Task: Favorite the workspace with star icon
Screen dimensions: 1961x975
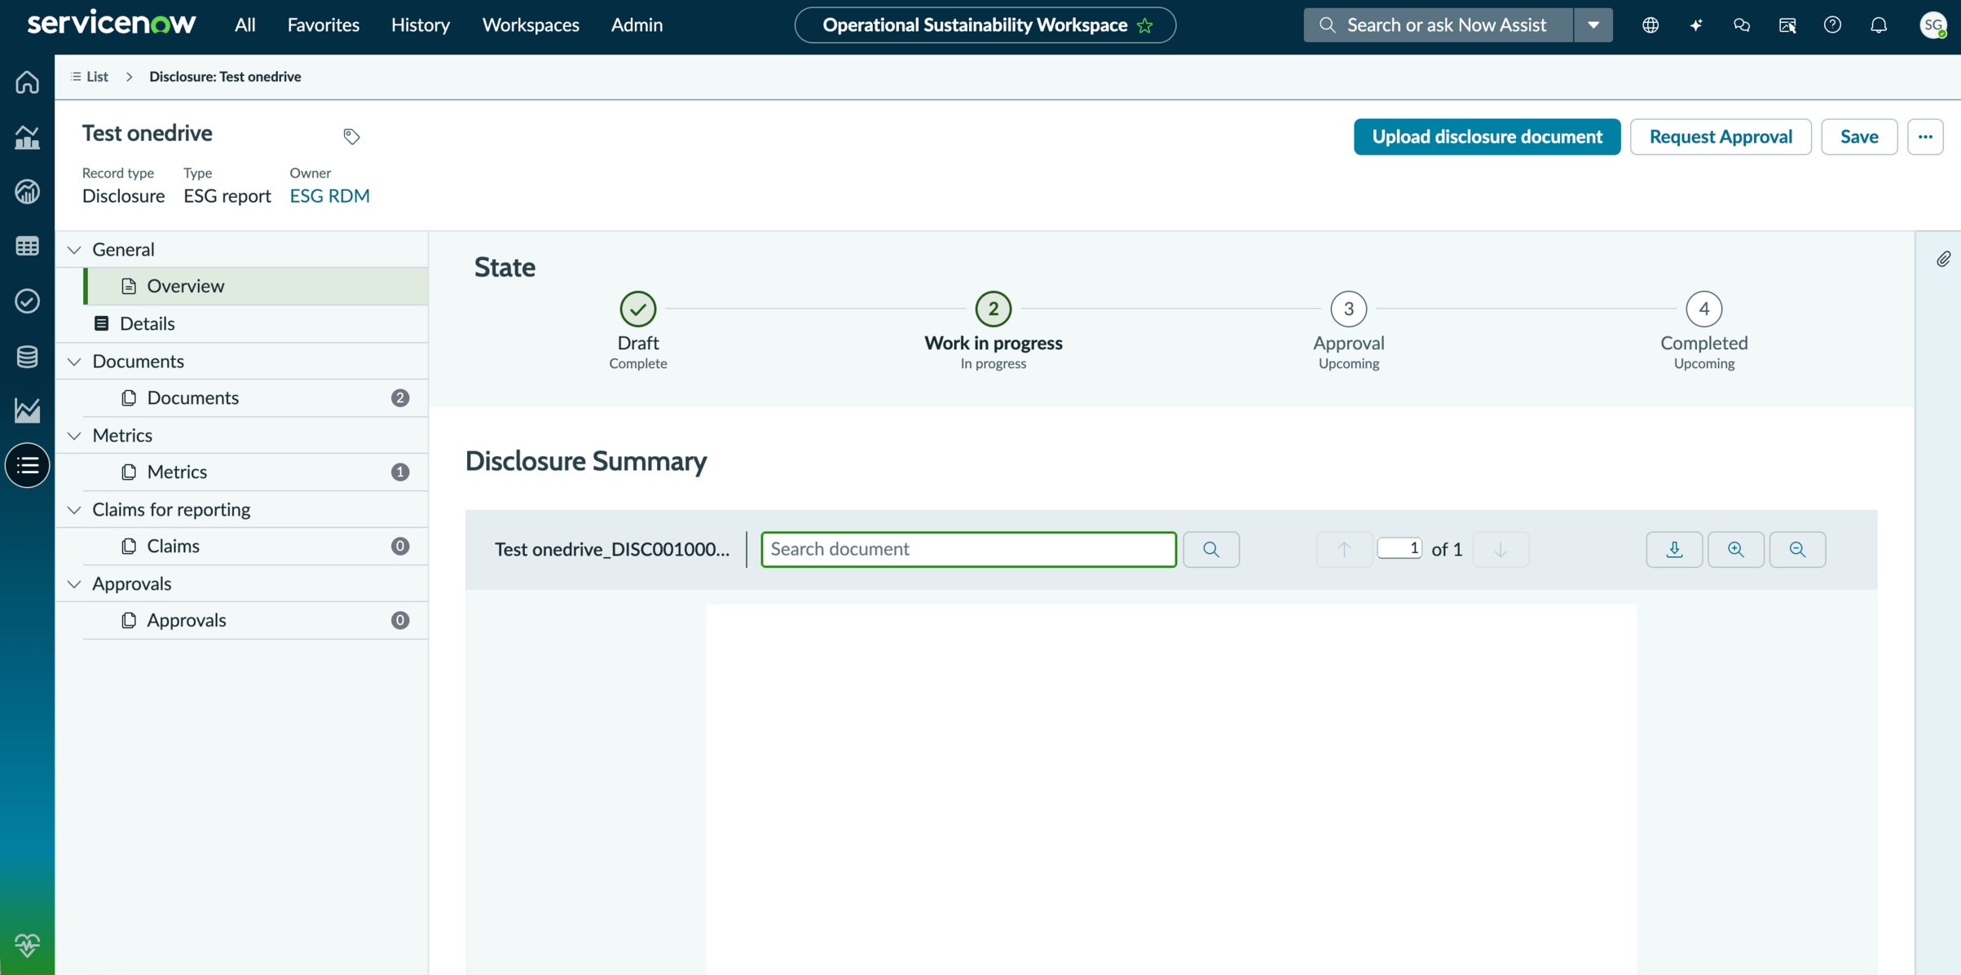Action: coord(1145,25)
